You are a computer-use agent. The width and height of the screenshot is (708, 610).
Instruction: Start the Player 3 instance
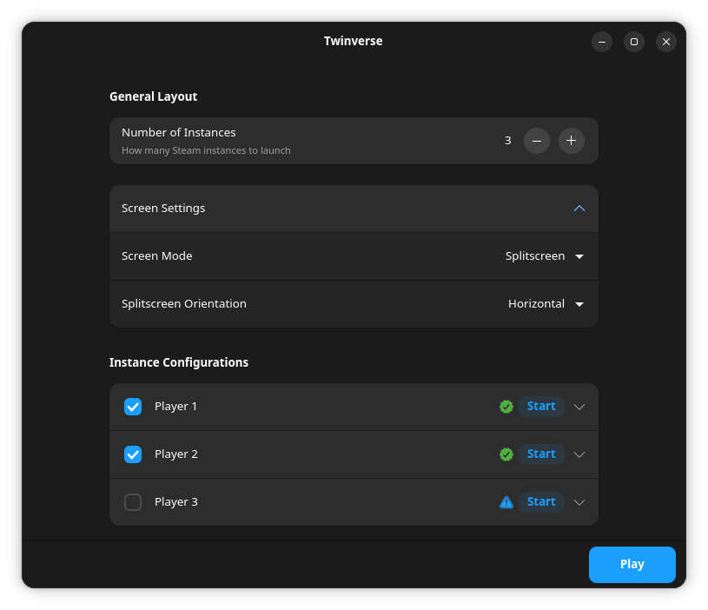541,502
